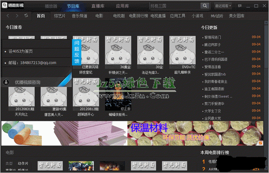
Task: Select the 动作片 movie genre
Action: [x=23, y=163]
